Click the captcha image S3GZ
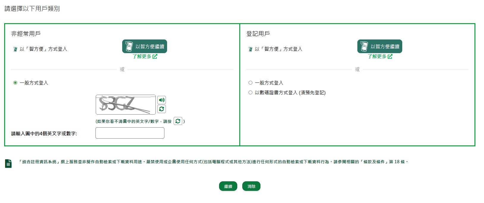484x203 pixels. (126, 104)
